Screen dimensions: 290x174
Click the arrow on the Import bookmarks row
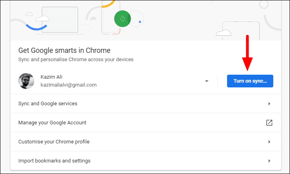coord(269,161)
